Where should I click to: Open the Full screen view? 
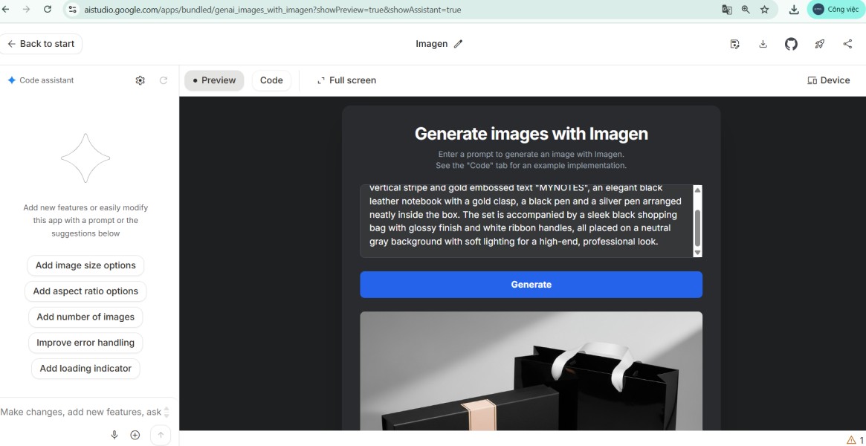(346, 80)
